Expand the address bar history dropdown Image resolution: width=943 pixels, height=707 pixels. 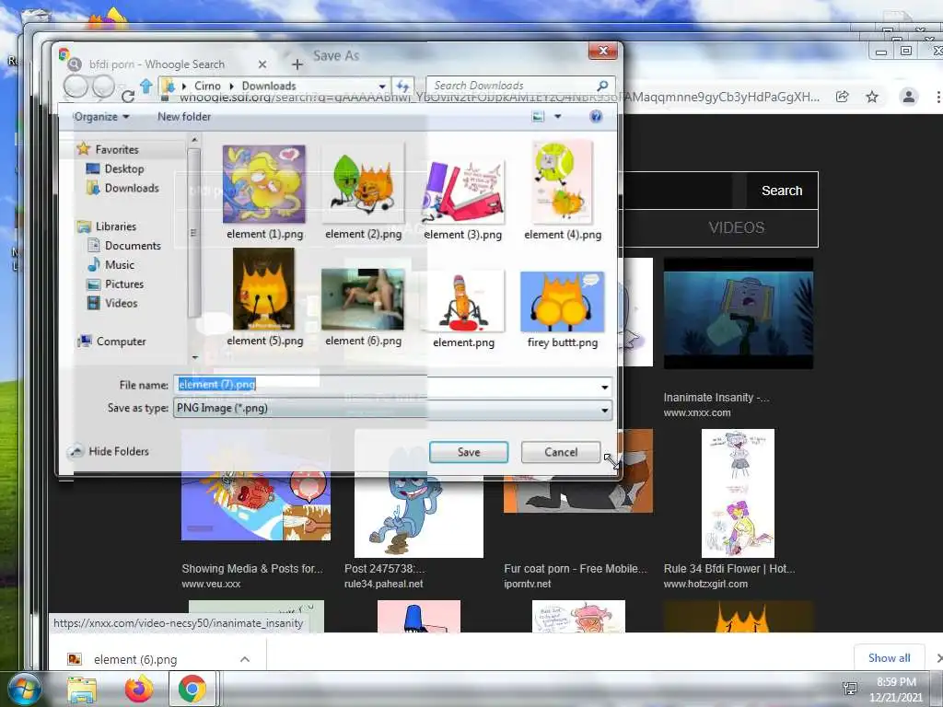pos(381,86)
